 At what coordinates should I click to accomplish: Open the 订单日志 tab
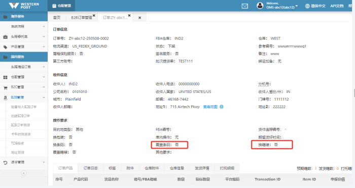pos(91,168)
